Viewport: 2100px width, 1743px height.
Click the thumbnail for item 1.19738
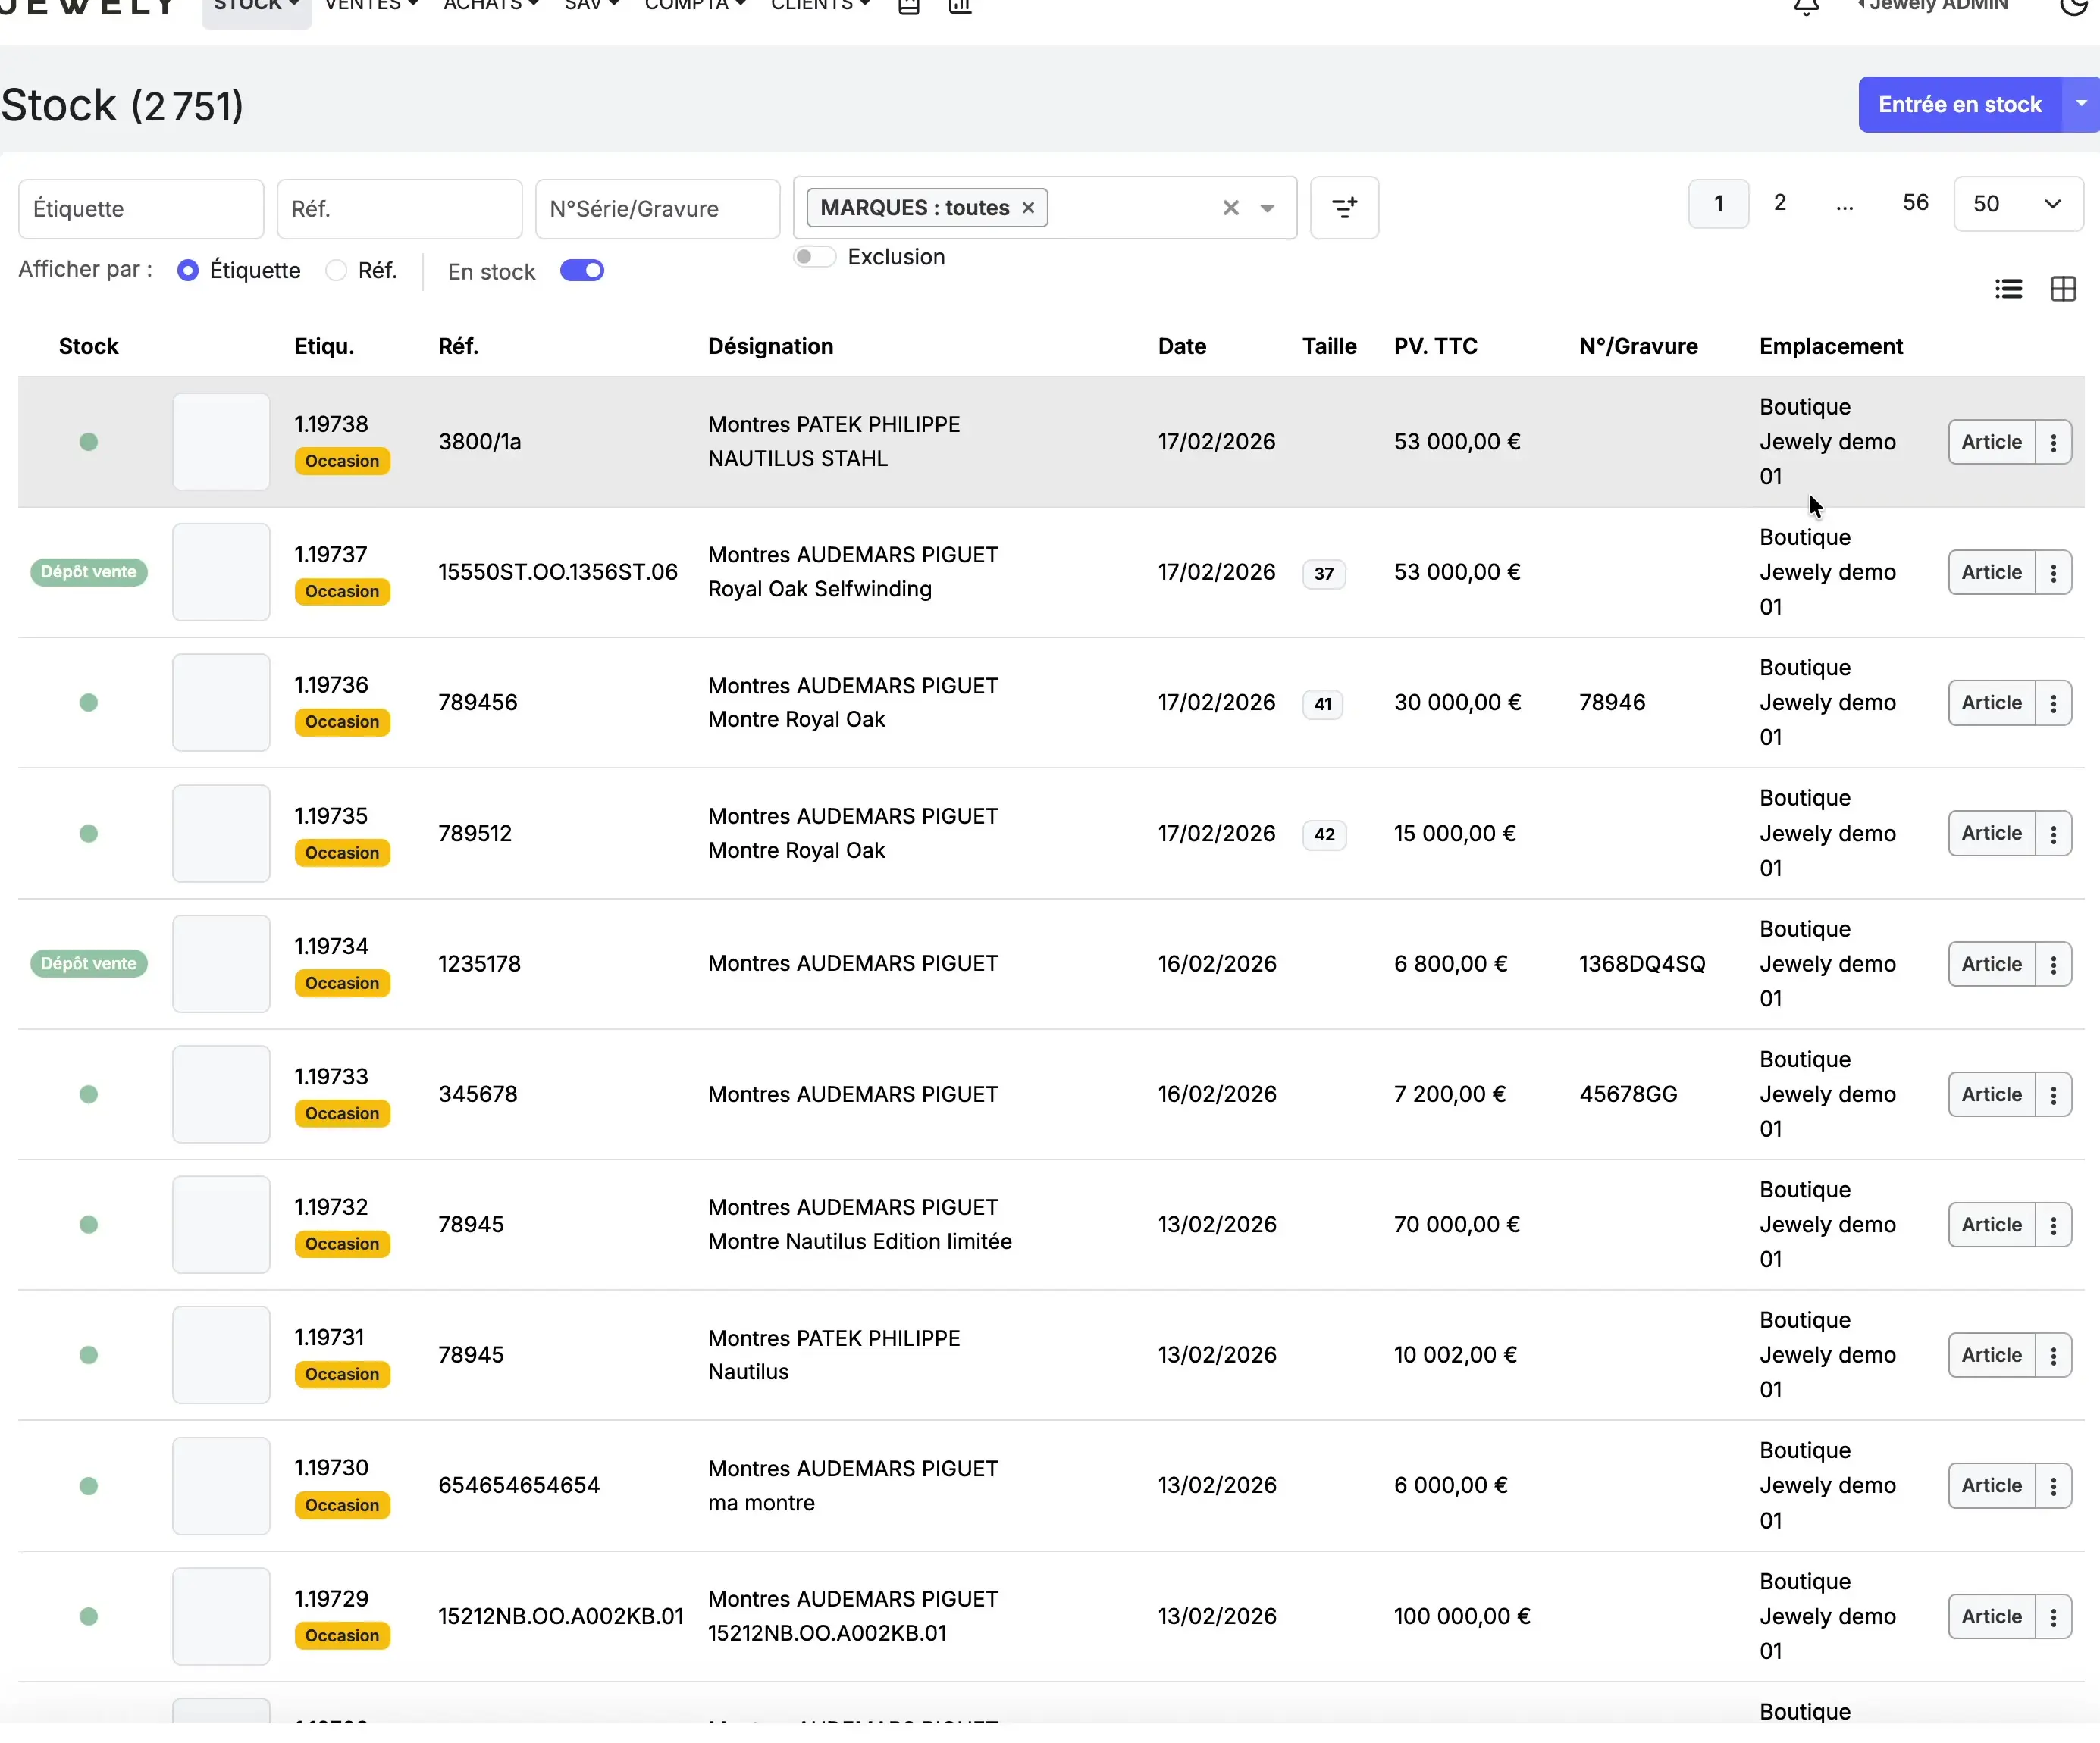pos(221,442)
